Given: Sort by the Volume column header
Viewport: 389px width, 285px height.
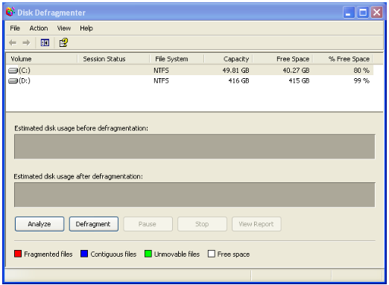Looking at the screenshot, I should [x=42, y=59].
